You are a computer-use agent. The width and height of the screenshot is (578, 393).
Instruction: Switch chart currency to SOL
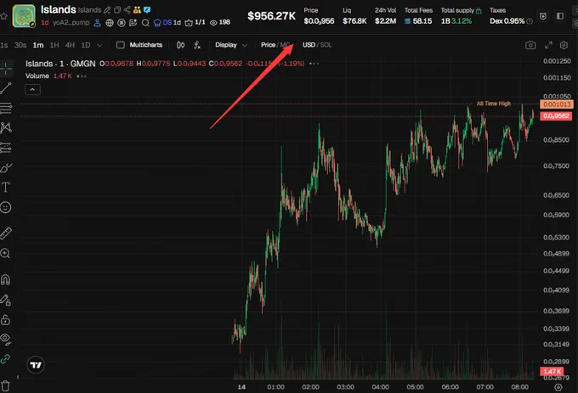pyautogui.click(x=326, y=45)
